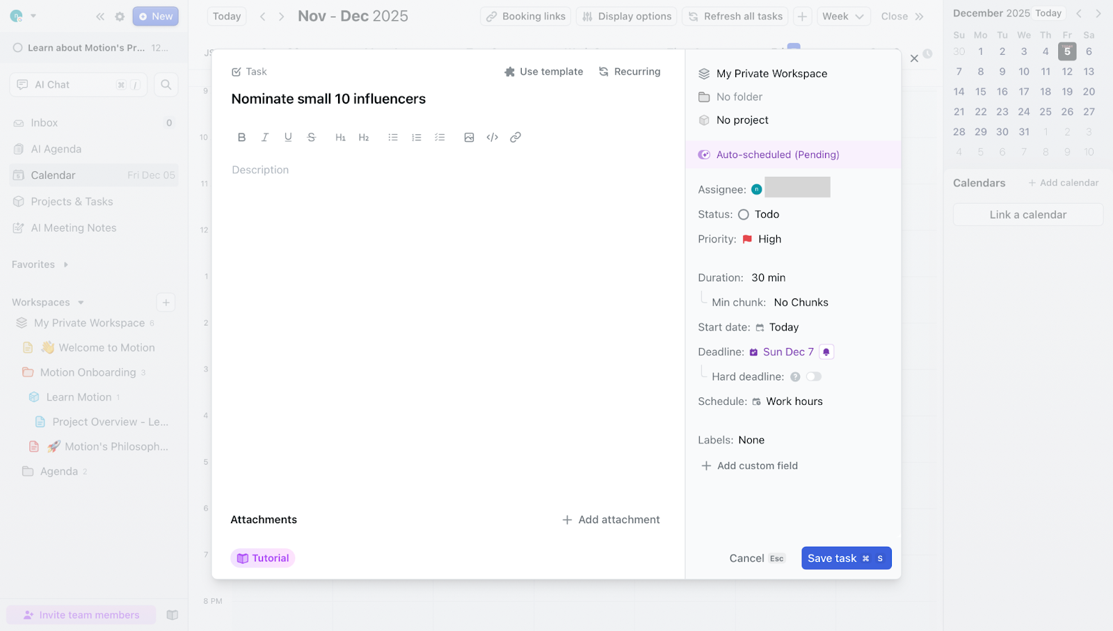Toggle the checklist formatting option
Screen dimensions: 1113x631
click(x=440, y=137)
